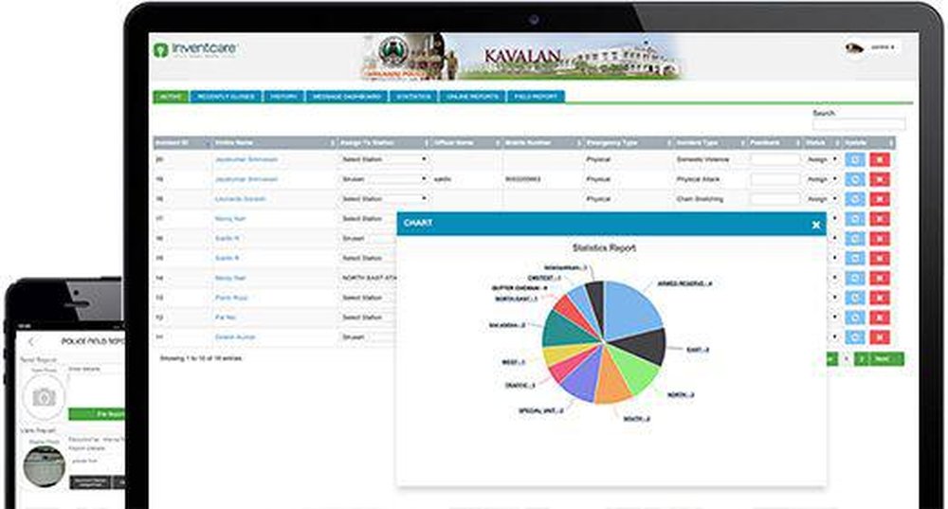Click blue update icon for incident 15
The width and height of the screenshot is (948, 509).
point(854,258)
